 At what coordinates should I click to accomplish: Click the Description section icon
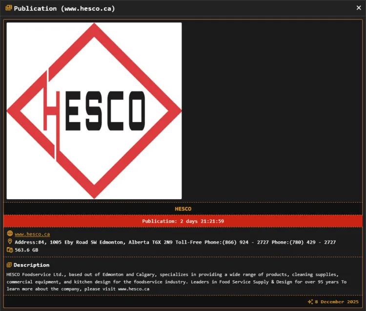point(9,265)
